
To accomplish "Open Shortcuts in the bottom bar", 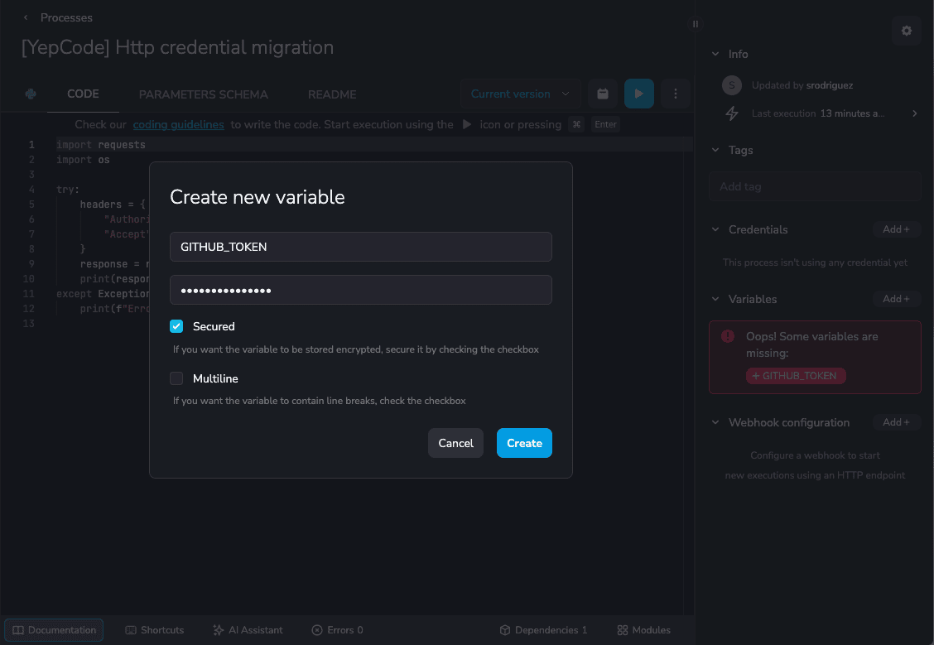I will [155, 630].
